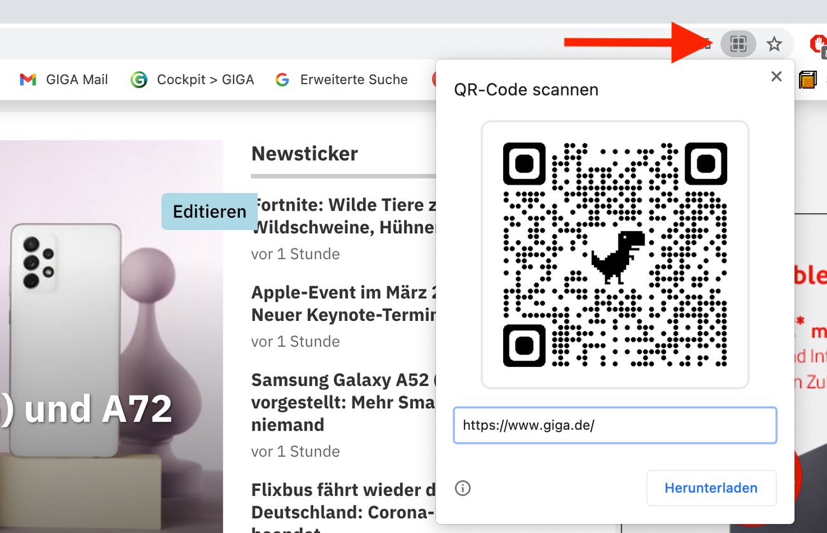Close the QR-Code scannen dialog
The height and width of the screenshot is (533, 827).
776,76
